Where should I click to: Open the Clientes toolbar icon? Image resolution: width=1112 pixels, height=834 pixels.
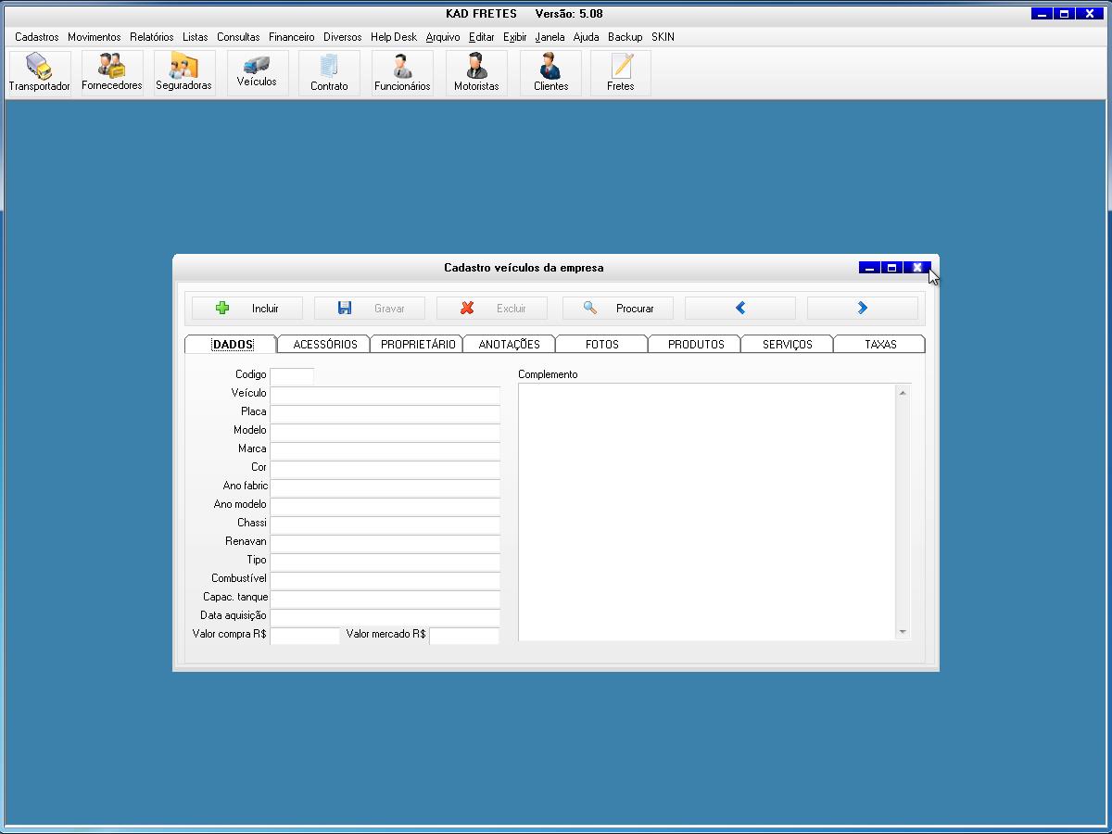[x=550, y=72]
